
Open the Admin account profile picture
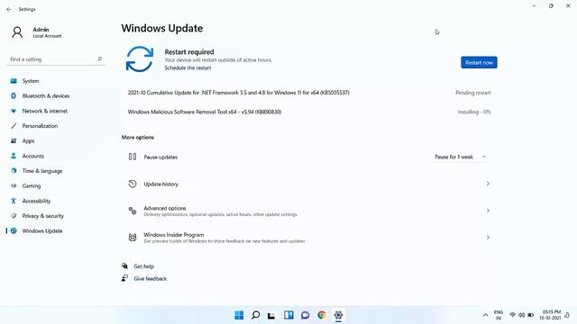17,32
